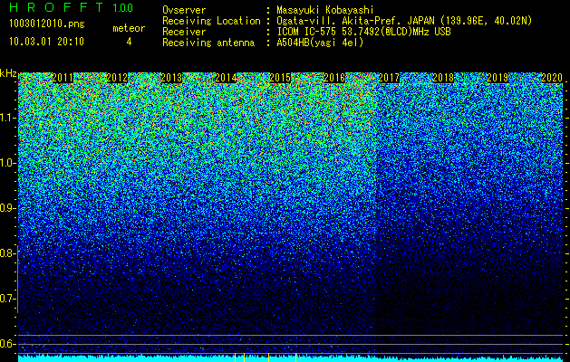
Task: Click the 'Receiver' field label
Action: pos(184,32)
